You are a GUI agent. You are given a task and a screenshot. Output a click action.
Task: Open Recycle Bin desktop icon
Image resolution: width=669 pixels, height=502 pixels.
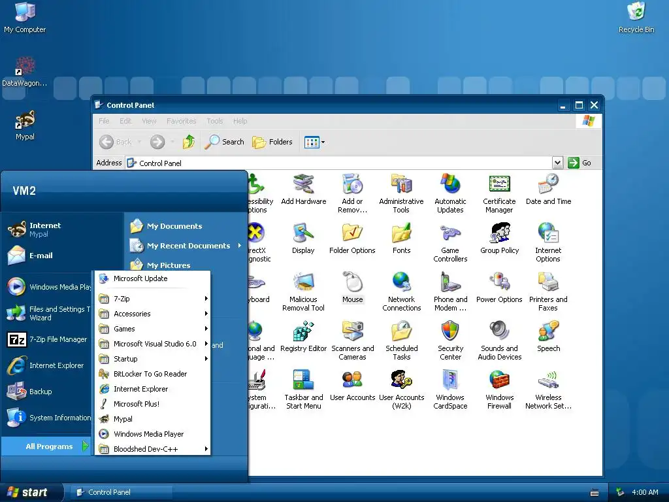point(636,18)
